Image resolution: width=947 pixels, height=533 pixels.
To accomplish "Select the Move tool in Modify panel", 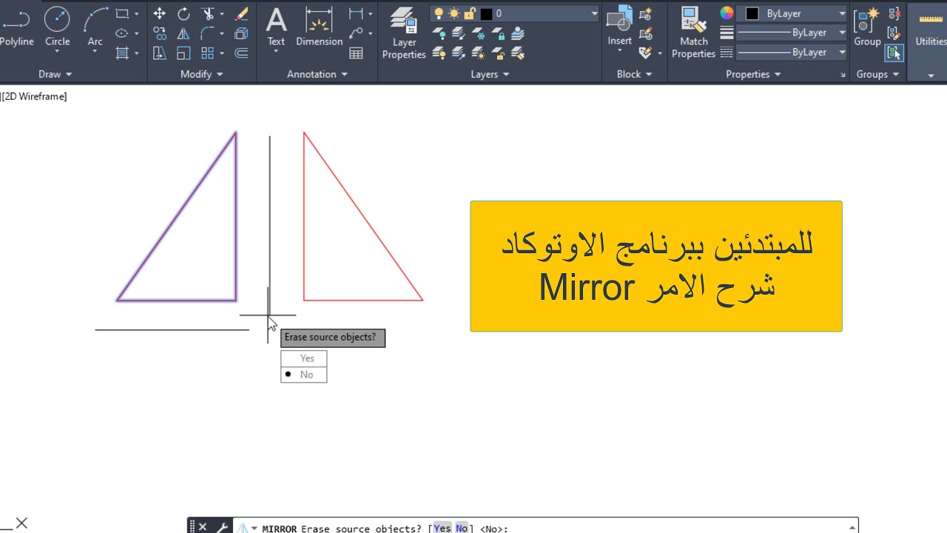I will 159,14.
